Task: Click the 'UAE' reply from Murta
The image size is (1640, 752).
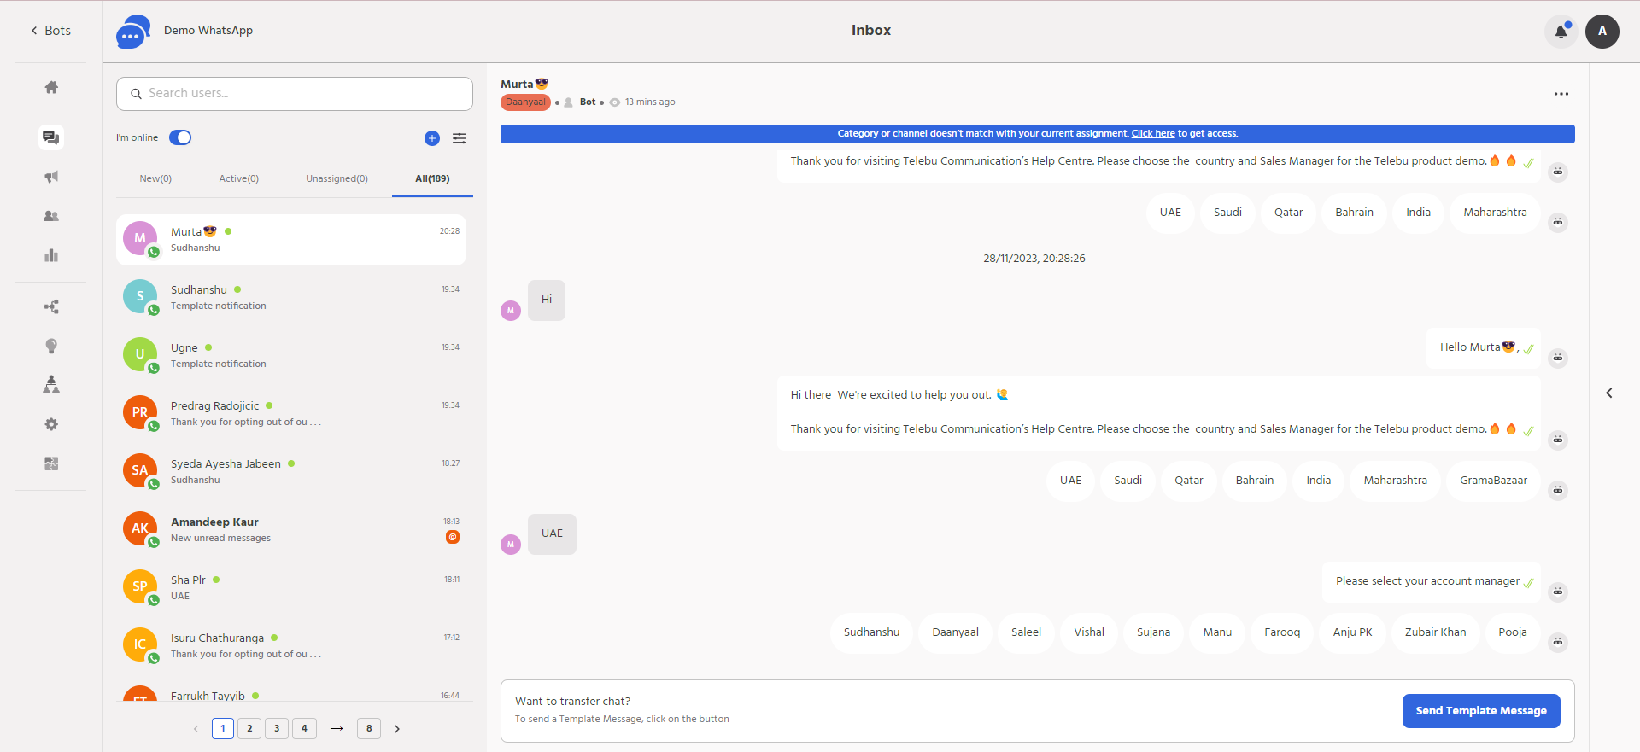Action: (552, 534)
